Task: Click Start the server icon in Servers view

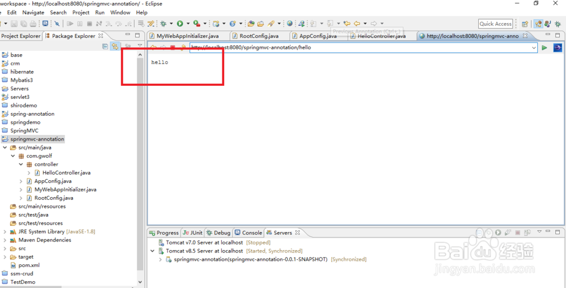Action: click(498, 233)
